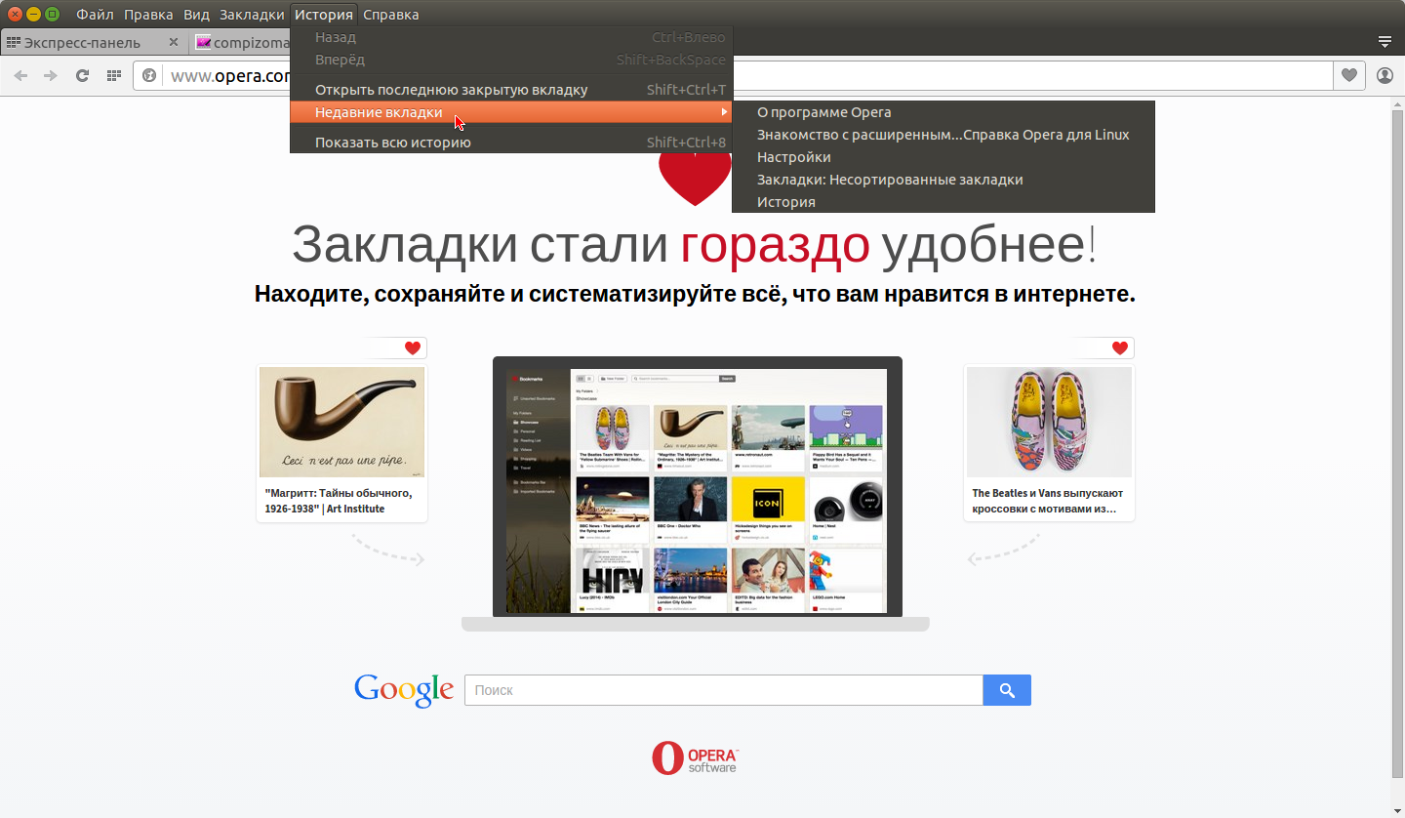The image size is (1405, 818).
Task: Open the Файл menu
Action: pos(95,14)
